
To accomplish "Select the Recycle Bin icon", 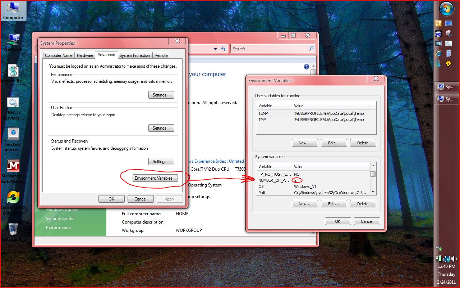I will [13, 232].
